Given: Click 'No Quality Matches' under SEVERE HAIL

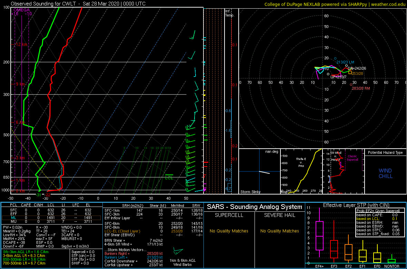Looking at the screenshot, I should pos(279,231).
